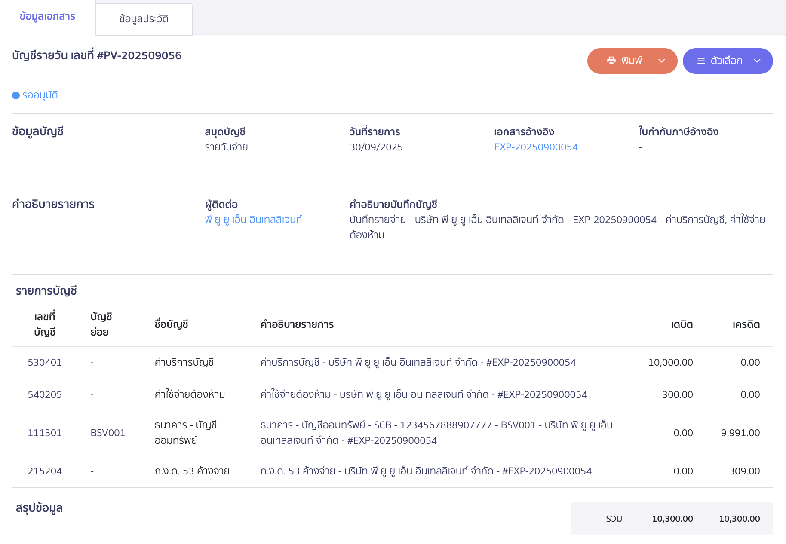The width and height of the screenshot is (786, 544).
Task: Click the เดบิต column header
Action: (682, 324)
